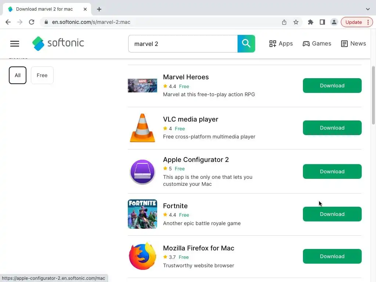Open Chrome menu three-dot icon

point(368,22)
